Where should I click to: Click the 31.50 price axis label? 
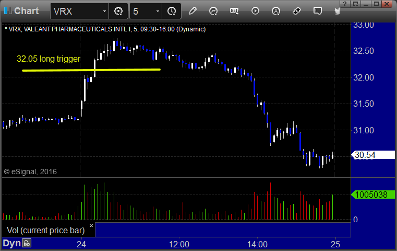[x=364, y=104]
